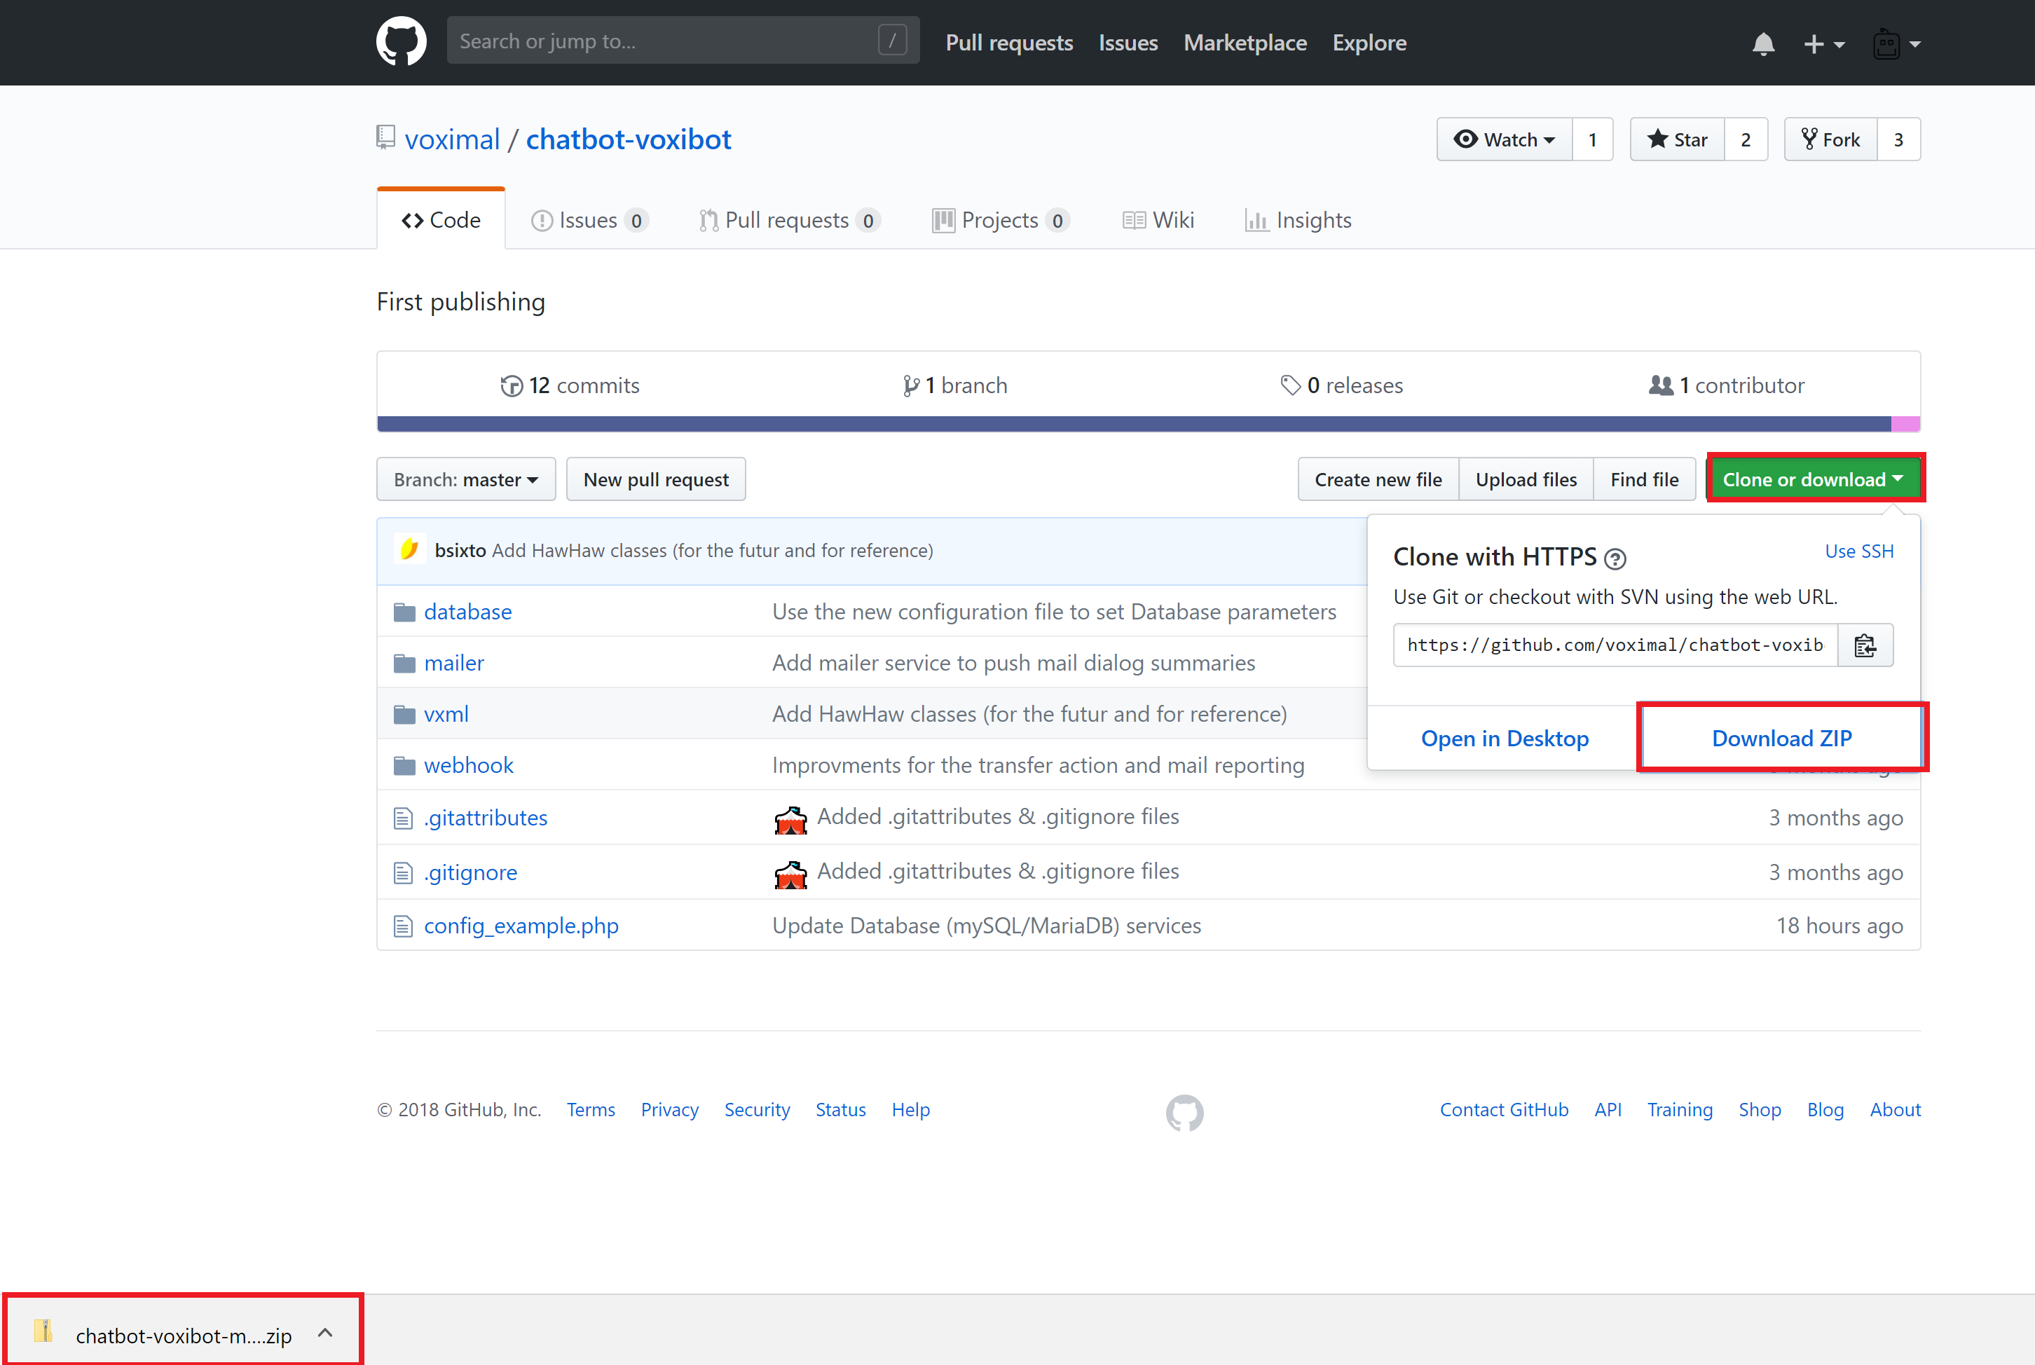Click the GitHub octocat logo in header
This screenshot has width=2035, height=1365.
coord(402,42)
